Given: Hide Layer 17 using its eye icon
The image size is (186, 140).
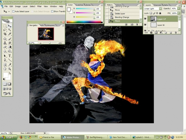Looking at the screenshot, I should [145, 19].
